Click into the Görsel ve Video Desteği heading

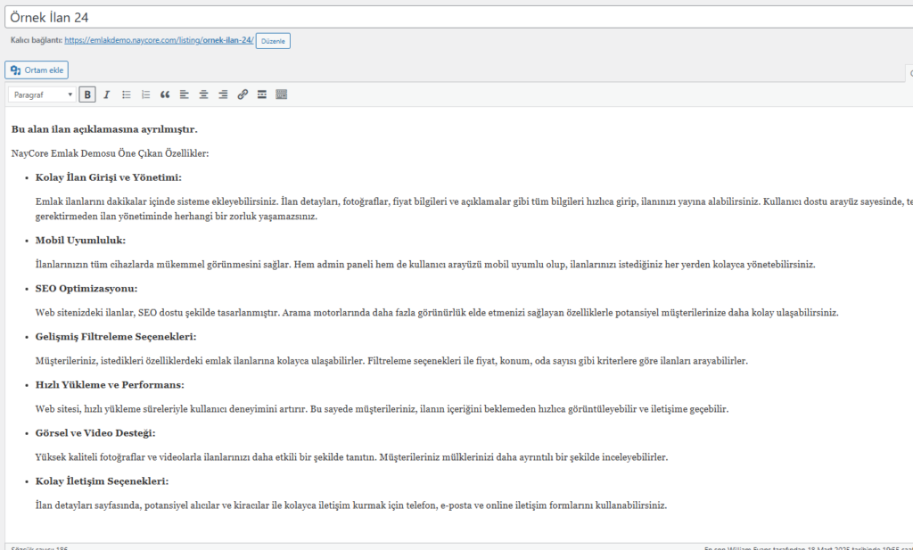[x=95, y=433]
